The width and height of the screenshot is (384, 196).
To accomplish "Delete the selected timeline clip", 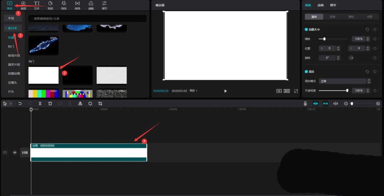I will pos(50,104).
